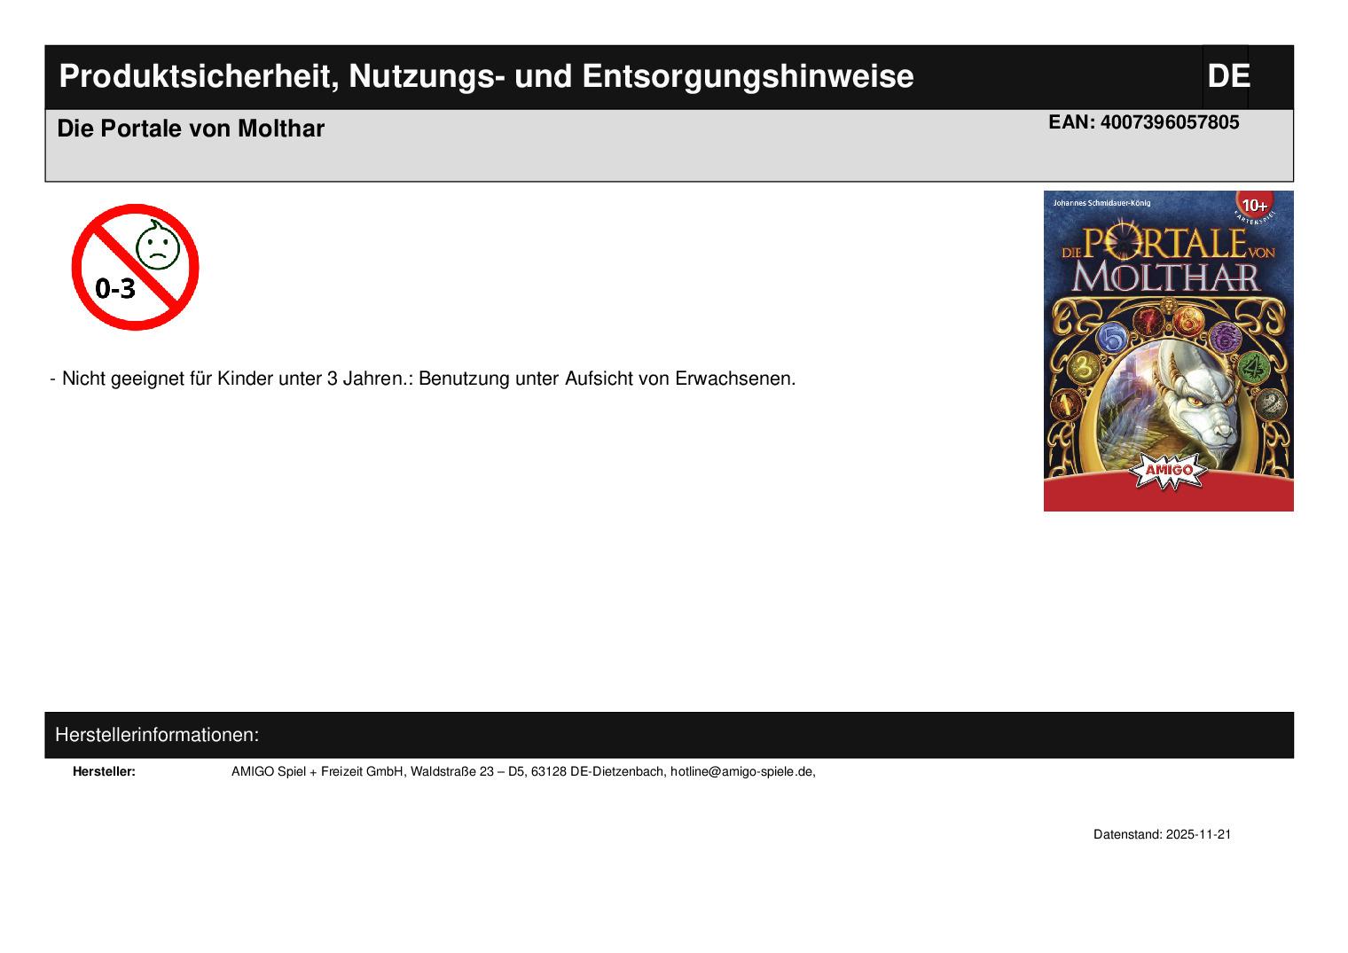The height and width of the screenshot is (953, 1348).
Task: Click the bold Hersteller label
Action: pos(104,771)
